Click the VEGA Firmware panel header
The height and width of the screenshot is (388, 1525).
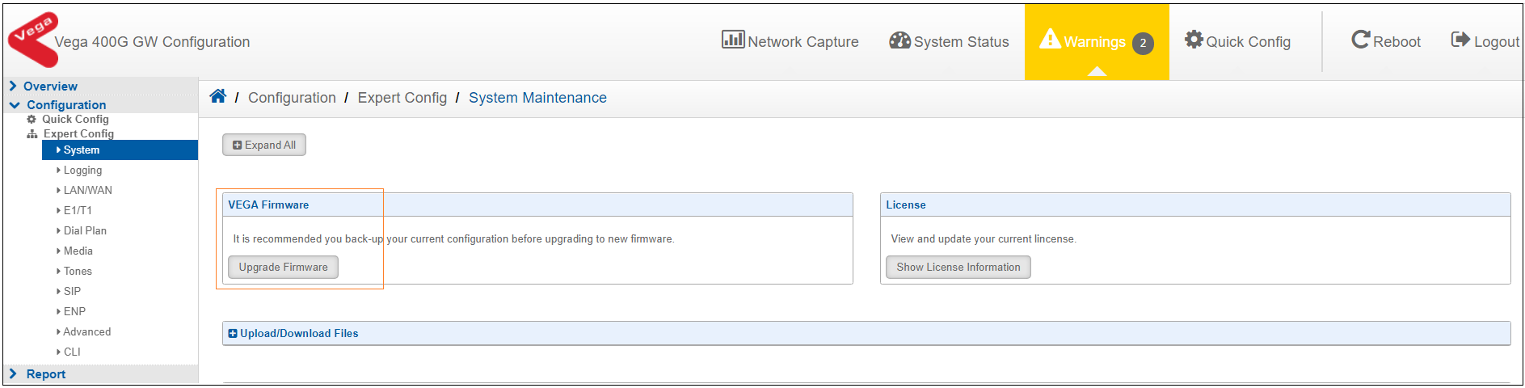pos(537,205)
